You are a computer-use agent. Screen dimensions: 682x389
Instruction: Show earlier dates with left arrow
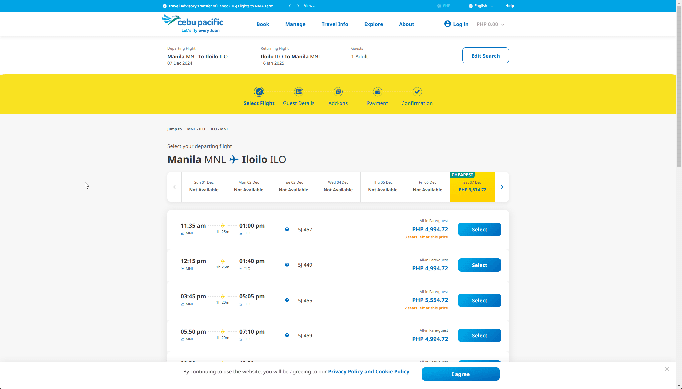click(x=174, y=187)
